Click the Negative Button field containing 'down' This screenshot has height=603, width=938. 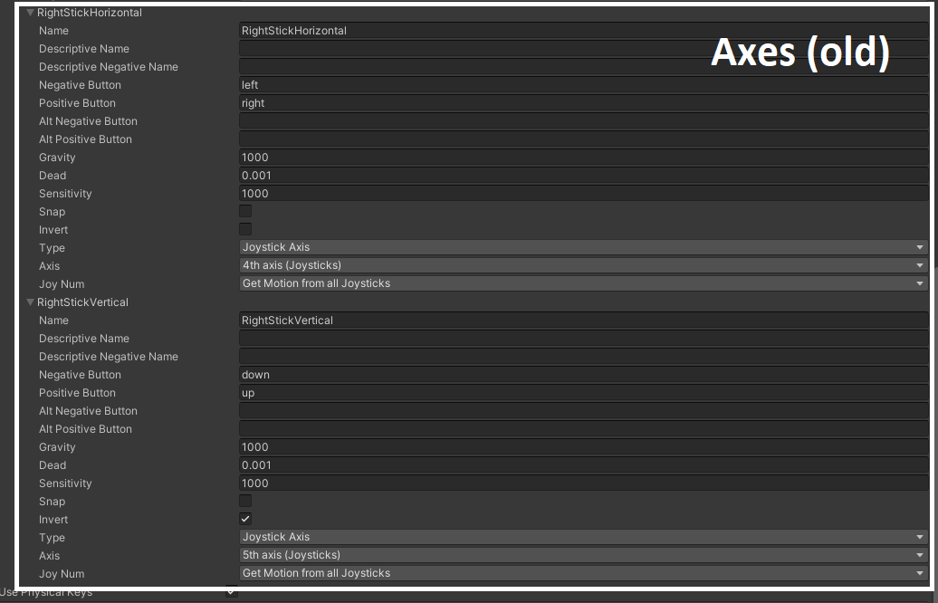583,375
